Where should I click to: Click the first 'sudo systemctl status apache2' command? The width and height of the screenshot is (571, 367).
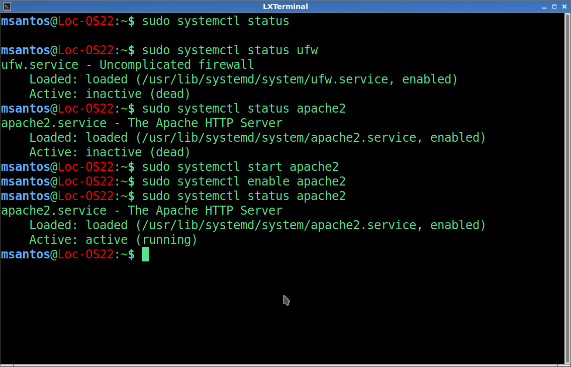point(244,109)
